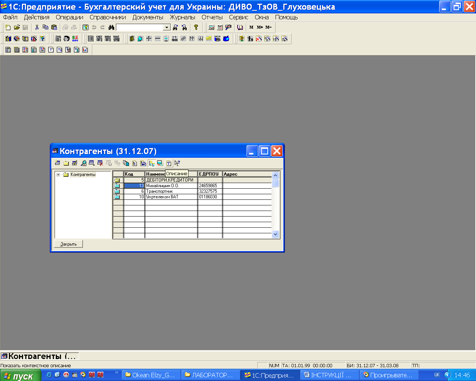This screenshot has height=381, width=476.
Task: Open the Журналы menu
Action: 183,17
